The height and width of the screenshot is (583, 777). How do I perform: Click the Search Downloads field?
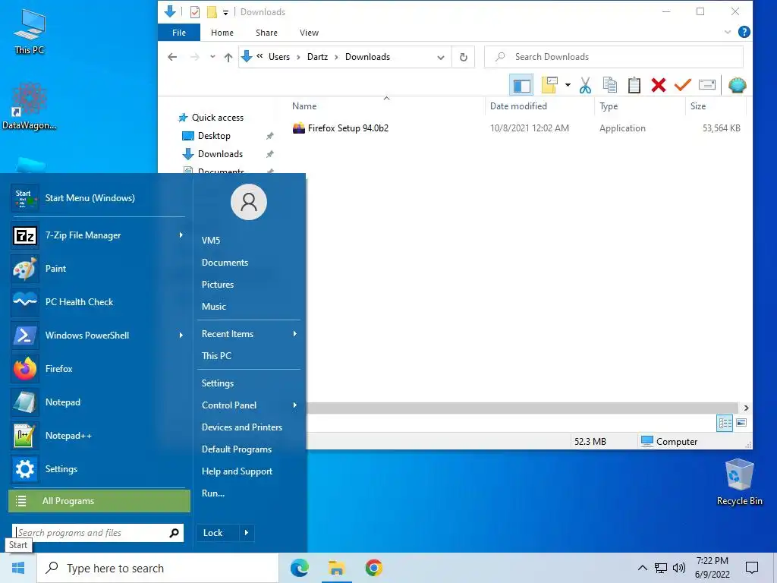[614, 57]
